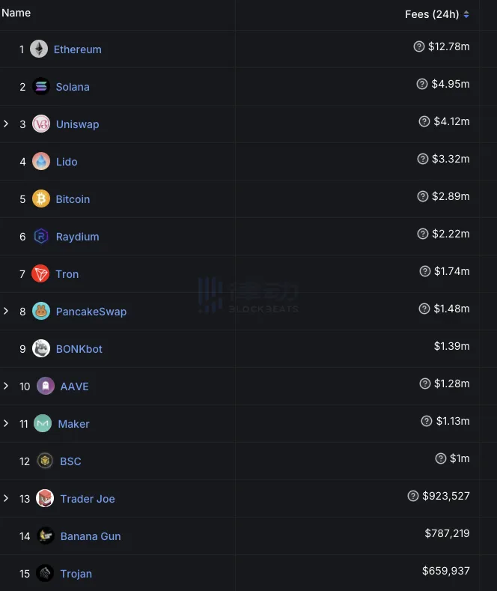Expand the Uniswap row
The width and height of the screenshot is (497, 591).
[6, 124]
